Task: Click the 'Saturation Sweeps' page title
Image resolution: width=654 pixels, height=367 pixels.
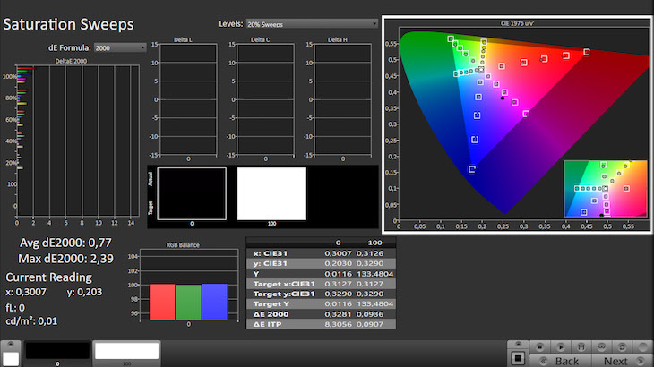Action: (68, 24)
